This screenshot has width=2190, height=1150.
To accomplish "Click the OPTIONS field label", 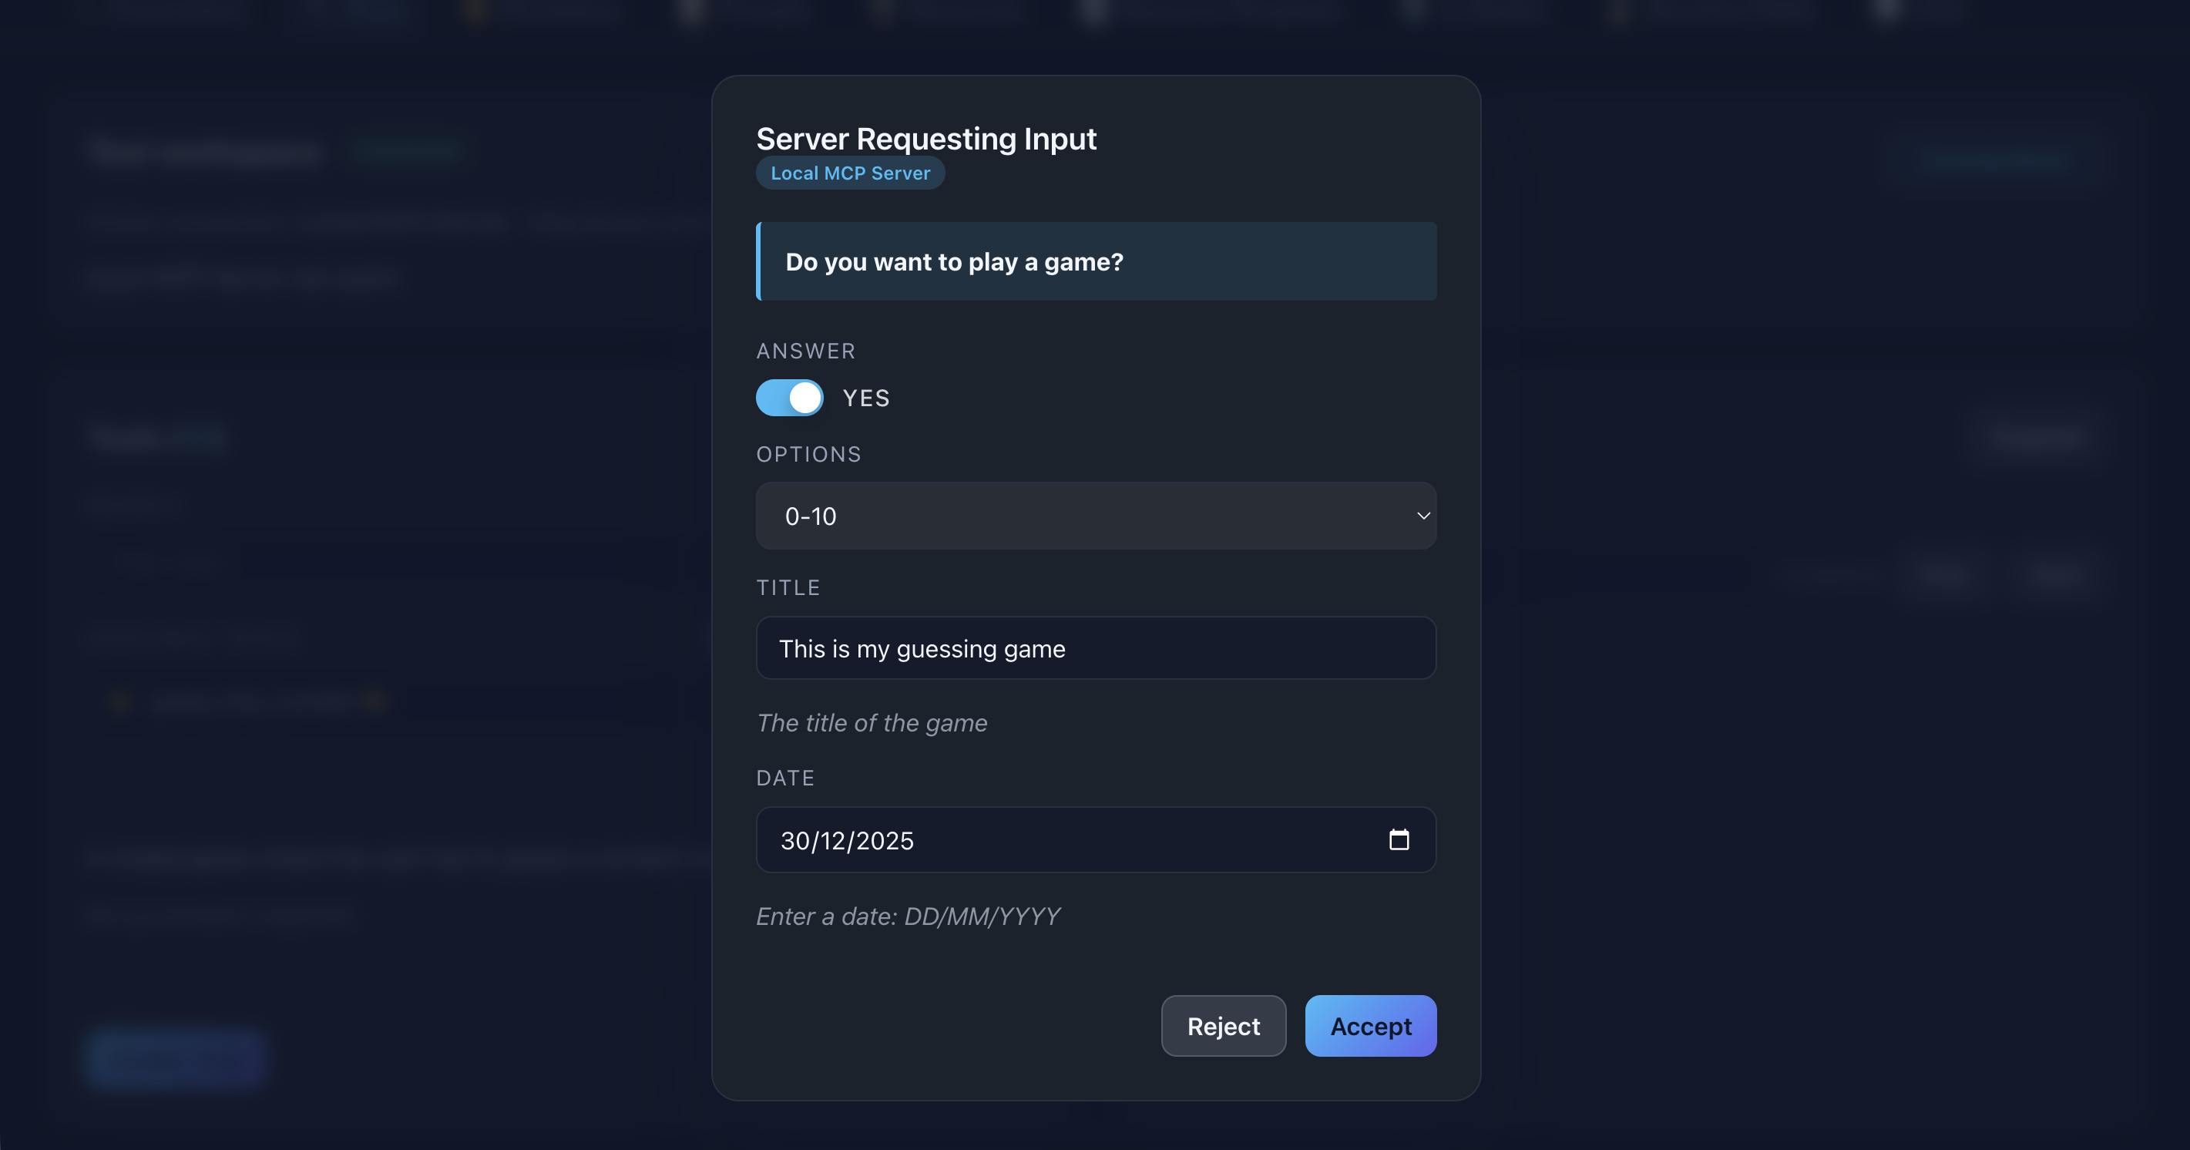I will [x=808, y=454].
